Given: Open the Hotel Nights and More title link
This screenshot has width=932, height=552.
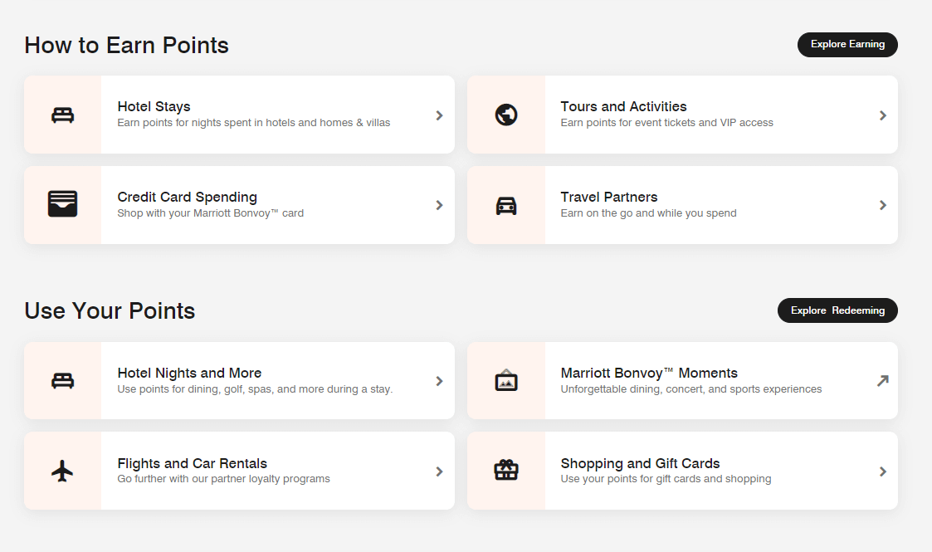Looking at the screenshot, I should (189, 373).
